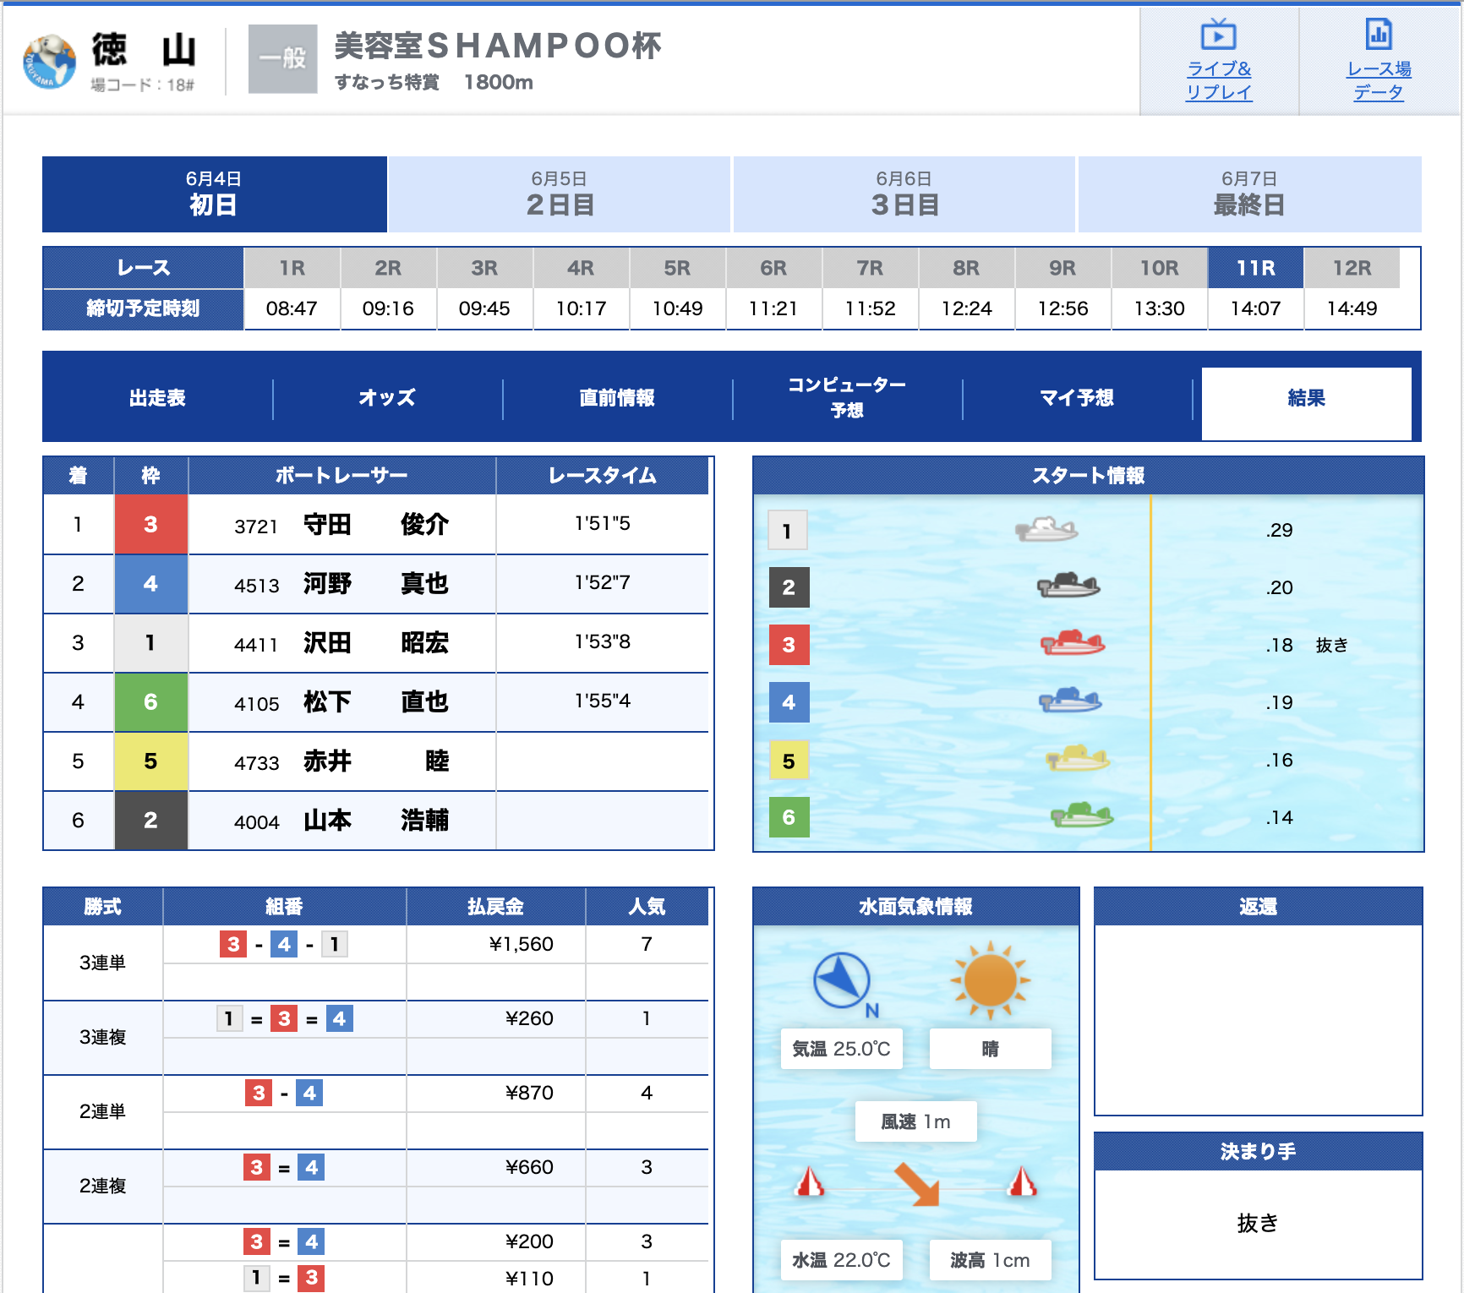Click racer name 河野 真也 in results
Image resolution: width=1464 pixels, height=1293 pixels.
click(x=375, y=584)
